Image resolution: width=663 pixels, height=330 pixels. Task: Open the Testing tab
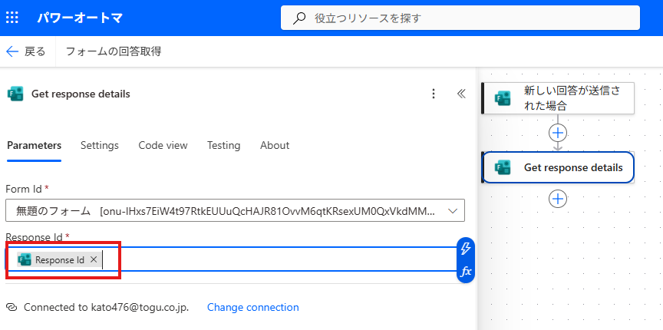[x=223, y=146]
